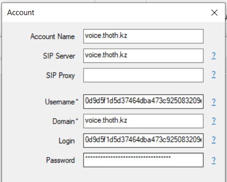Viewport: 227px width, 182px height.
Task: Open the help link for Domain
Action: point(213,121)
